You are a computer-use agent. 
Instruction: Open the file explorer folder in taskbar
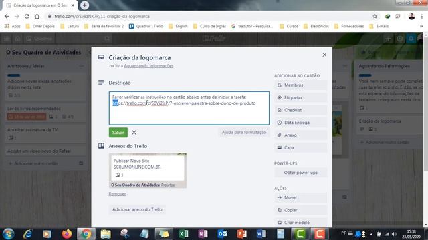(x=106, y=234)
